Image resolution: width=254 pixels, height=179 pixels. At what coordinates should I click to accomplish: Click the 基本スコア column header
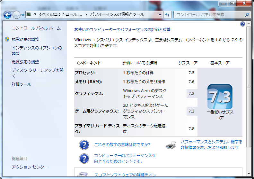coord(220,63)
